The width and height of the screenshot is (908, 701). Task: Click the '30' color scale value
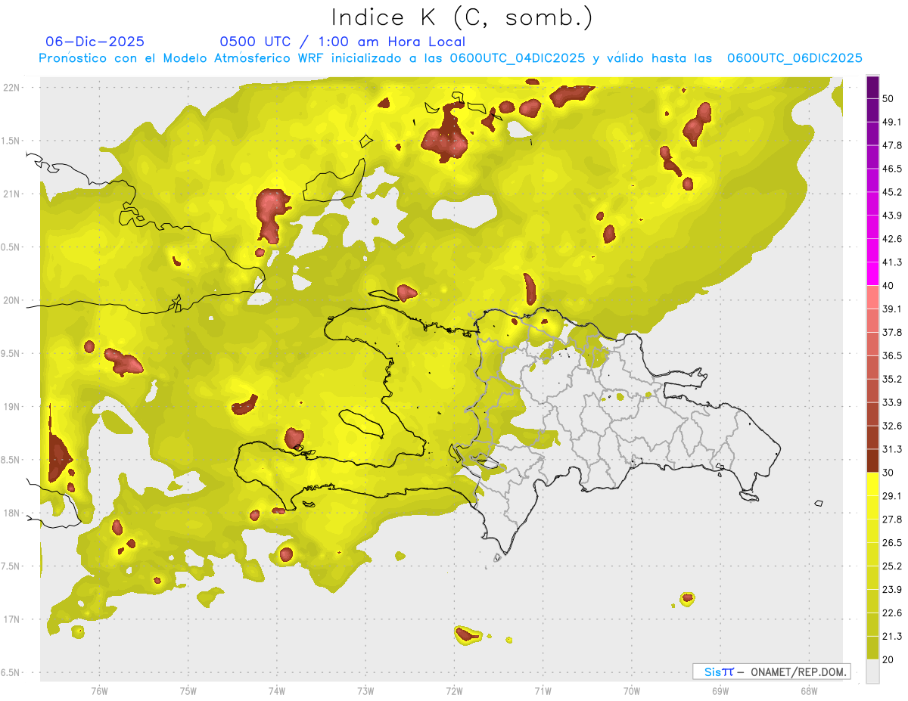[x=888, y=473]
